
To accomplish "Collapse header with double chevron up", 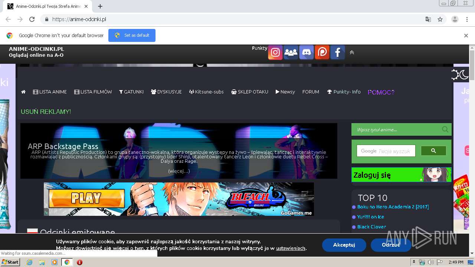I will pyautogui.click(x=352, y=53).
